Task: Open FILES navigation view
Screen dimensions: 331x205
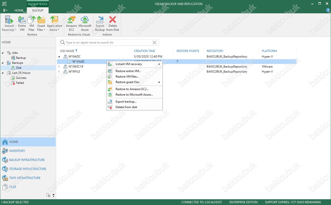Action: (28, 187)
